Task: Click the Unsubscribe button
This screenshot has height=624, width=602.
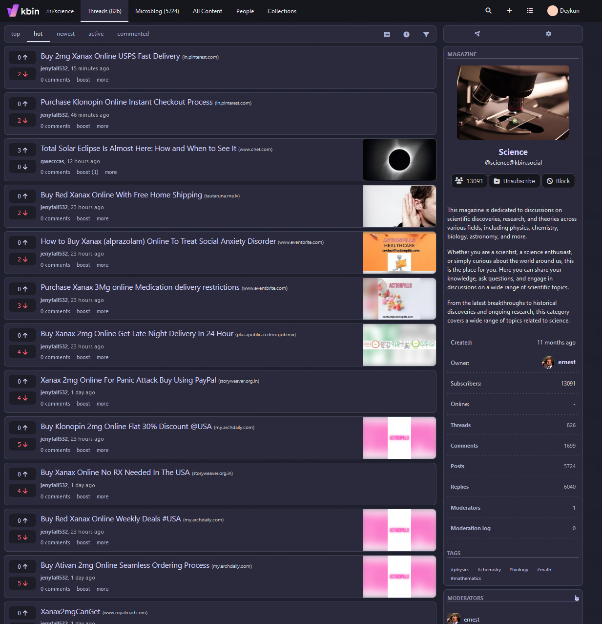Action: [x=514, y=181]
